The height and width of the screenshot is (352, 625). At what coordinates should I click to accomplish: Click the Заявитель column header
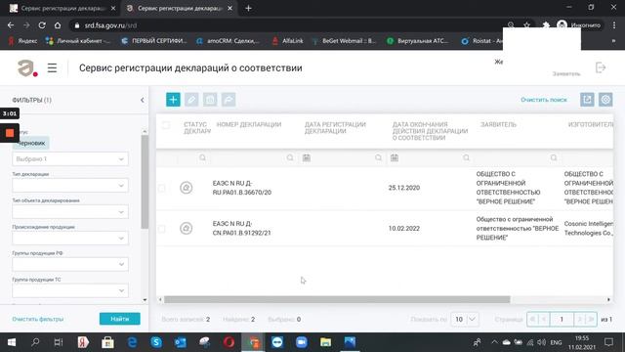click(x=498, y=124)
